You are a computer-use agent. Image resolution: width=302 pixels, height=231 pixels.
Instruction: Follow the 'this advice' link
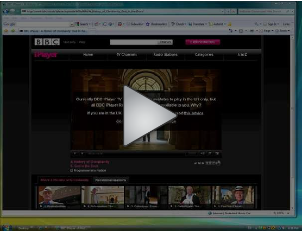click(x=193, y=113)
